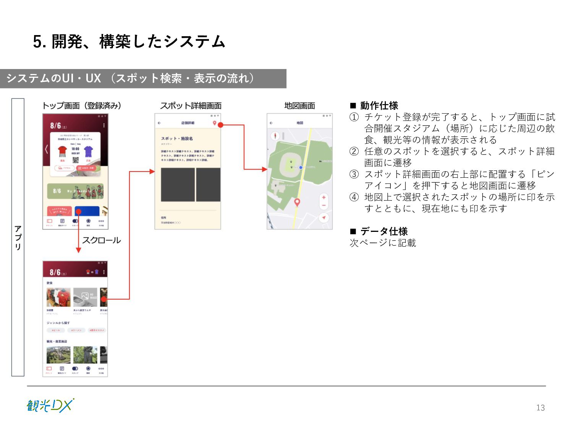Tap purple away jersey on match card
This screenshot has width=573, height=429.
pos(89,151)
